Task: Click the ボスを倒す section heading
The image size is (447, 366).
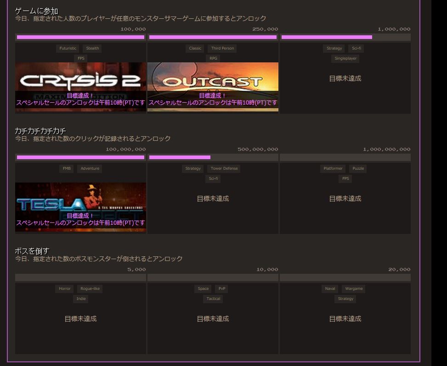Action: (x=32, y=251)
